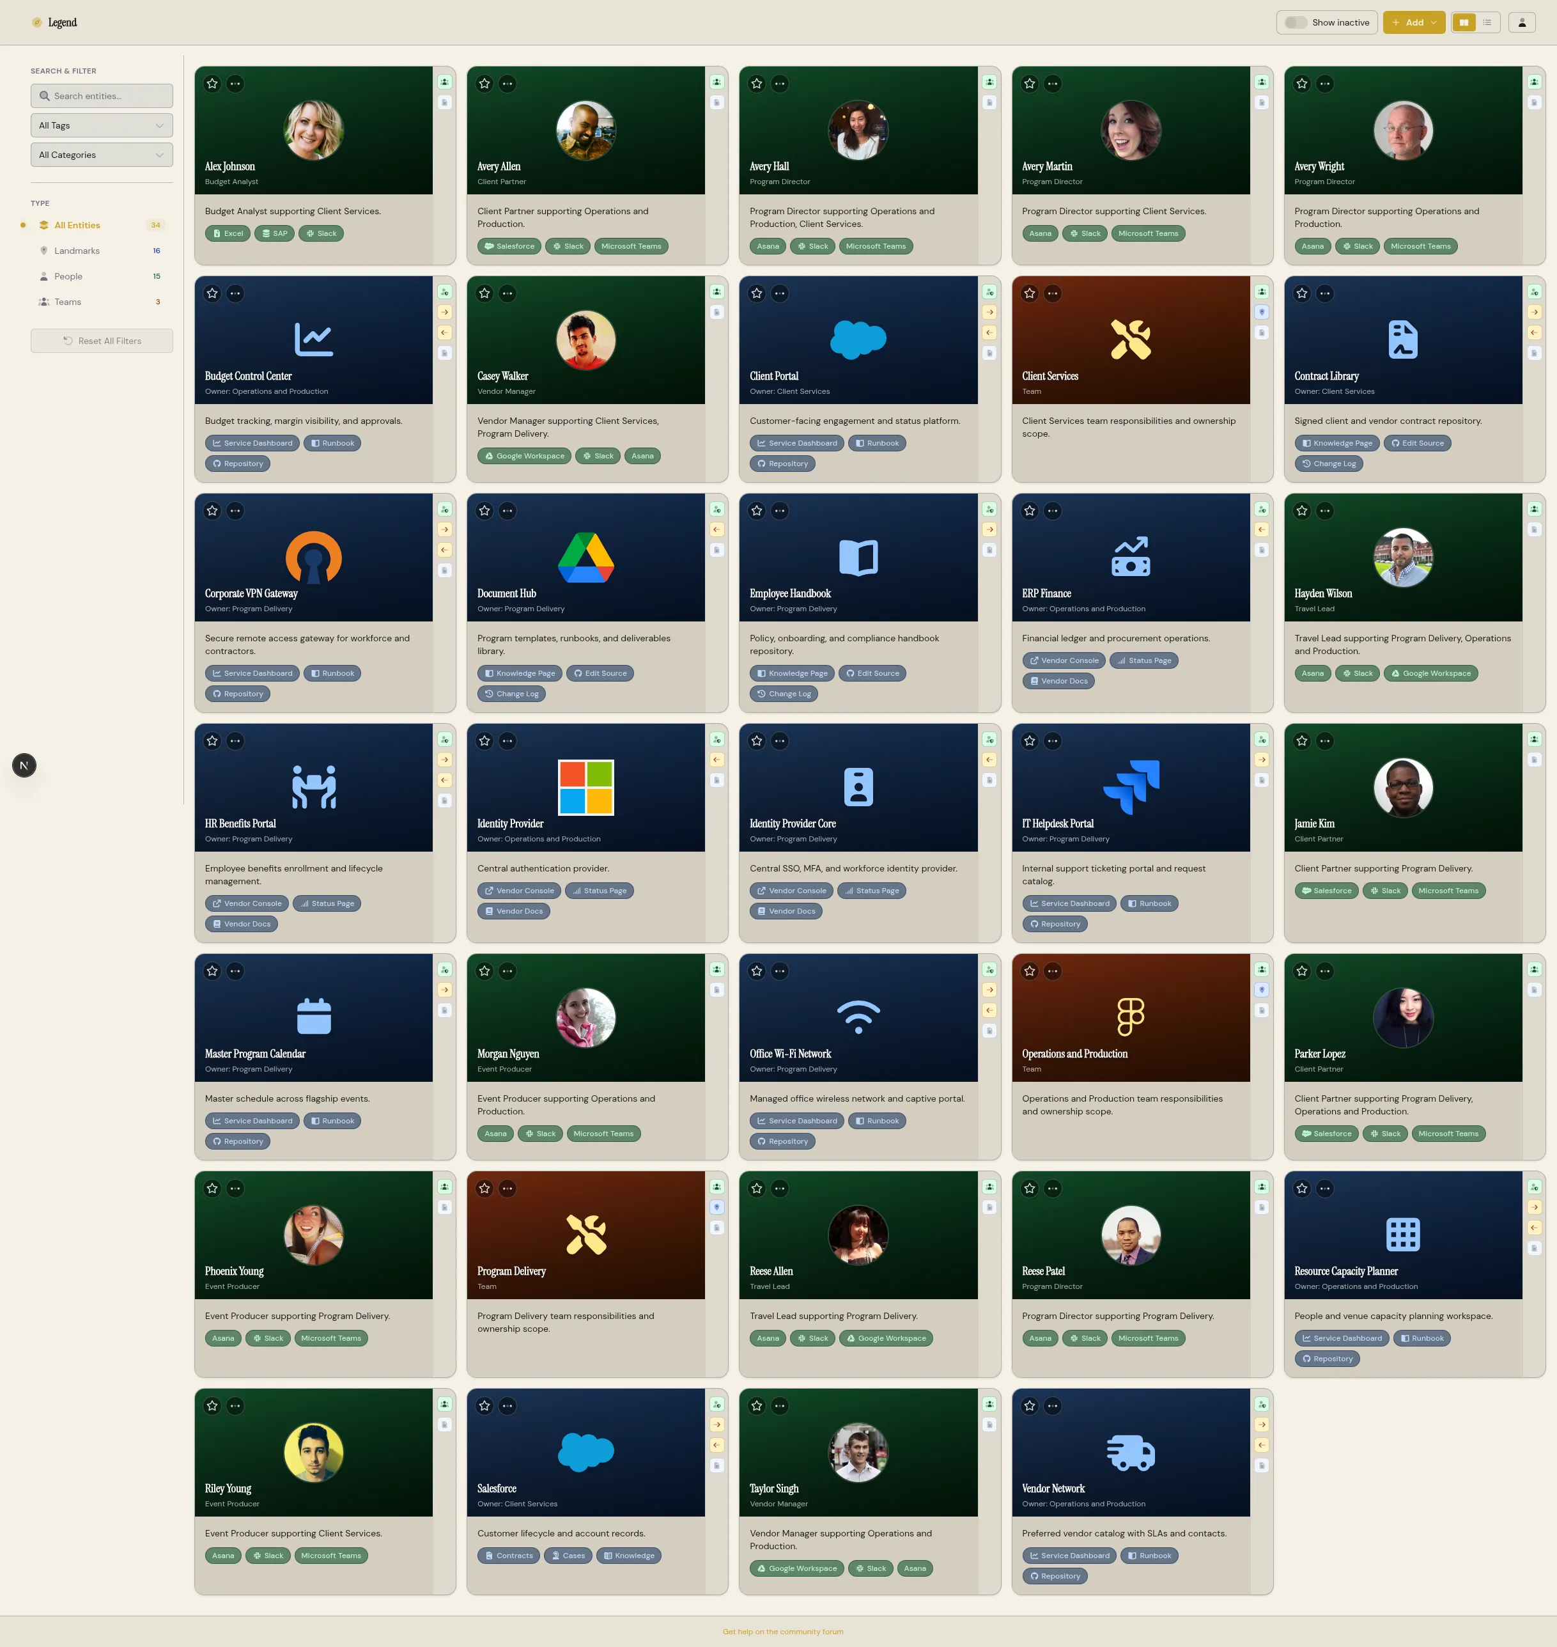The height and width of the screenshot is (1647, 1557).
Task: Click the people group icon on Morgan Nguyen card
Action: (717, 970)
